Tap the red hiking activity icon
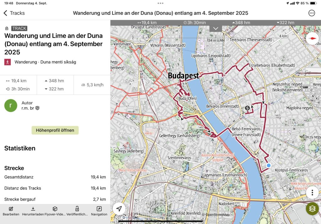Image resolution: width=321 pixels, height=224 pixels. click(8, 62)
